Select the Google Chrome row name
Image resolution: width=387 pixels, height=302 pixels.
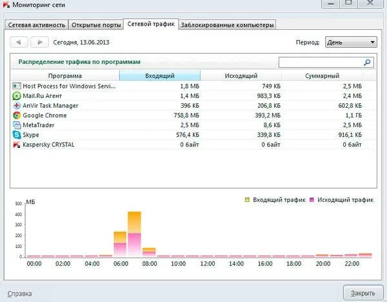[45, 116]
